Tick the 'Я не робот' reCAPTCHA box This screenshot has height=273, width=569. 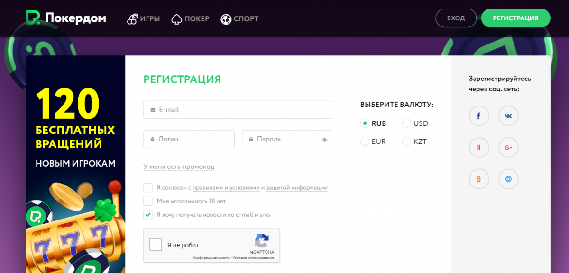tap(155, 244)
